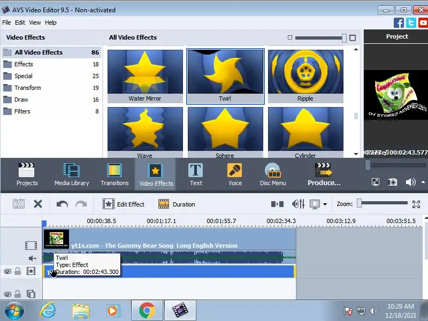Screen dimensions: 428x321
Task: Click the fullscreen preview icon
Action: (376, 182)
